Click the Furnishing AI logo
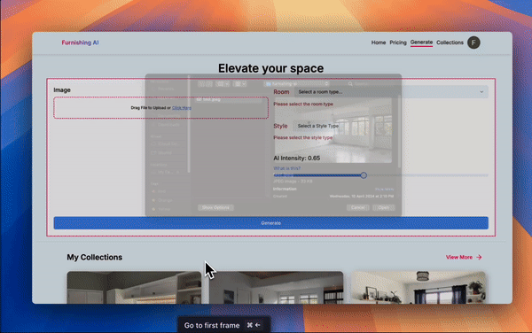This screenshot has height=333, width=532. coord(80,43)
